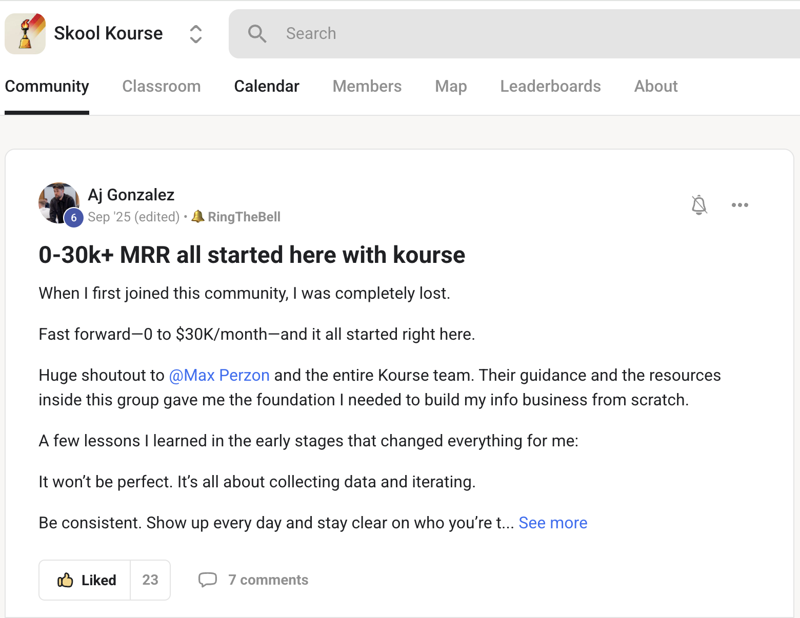The width and height of the screenshot is (800, 618).
Task: Click the Skool Kourse trophy logo
Action: pos(25,34)
